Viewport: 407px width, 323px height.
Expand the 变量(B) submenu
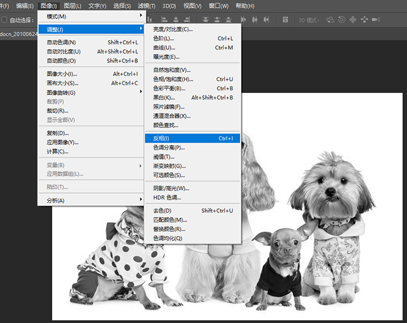(91, 165)
